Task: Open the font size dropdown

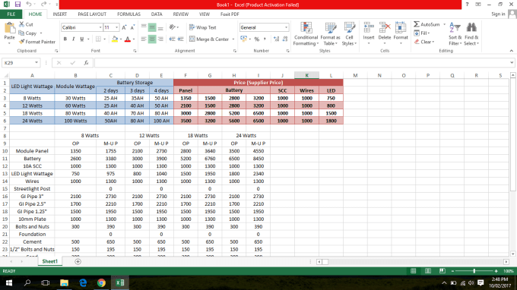Action: (x=116, y=27)
